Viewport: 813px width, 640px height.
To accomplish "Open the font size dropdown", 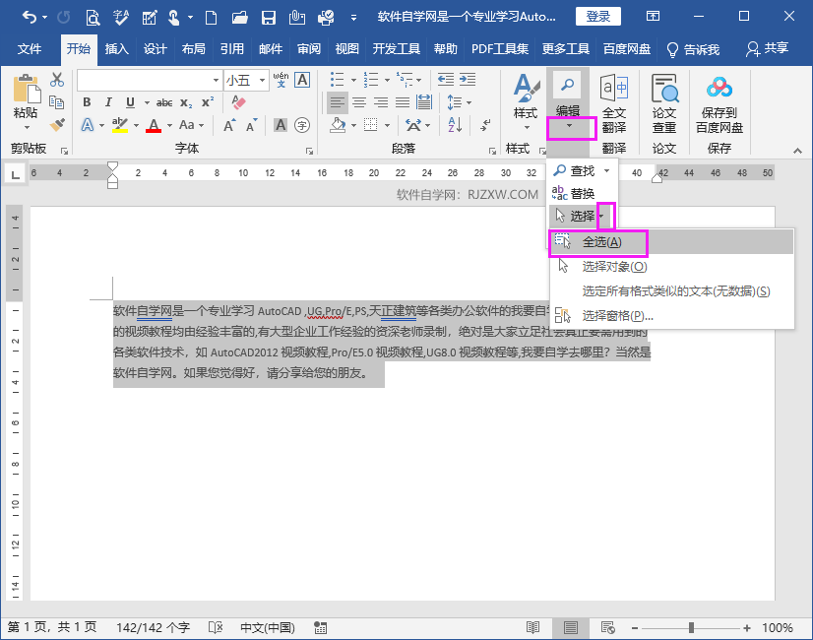I will [262, 81].
